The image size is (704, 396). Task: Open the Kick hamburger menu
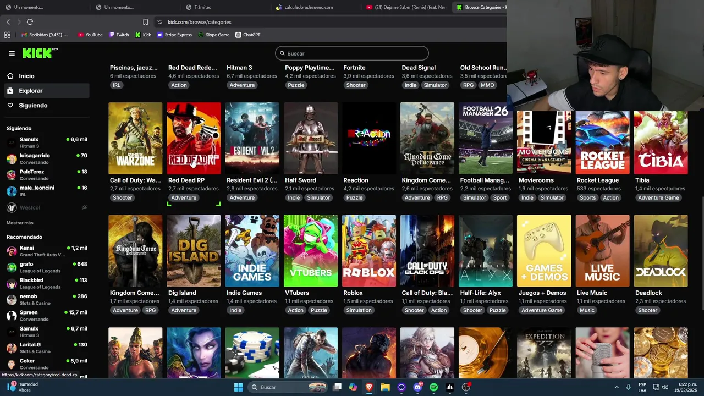pos(12,53)
